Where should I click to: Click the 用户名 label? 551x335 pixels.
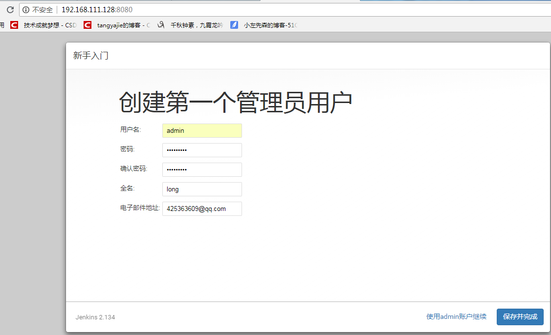(131, 129)
